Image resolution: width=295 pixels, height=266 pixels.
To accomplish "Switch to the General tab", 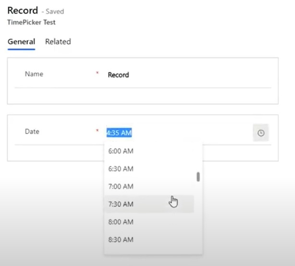I will coord(21,42).
